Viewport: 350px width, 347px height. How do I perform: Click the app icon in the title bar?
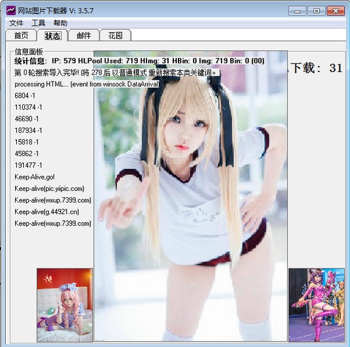10,10
